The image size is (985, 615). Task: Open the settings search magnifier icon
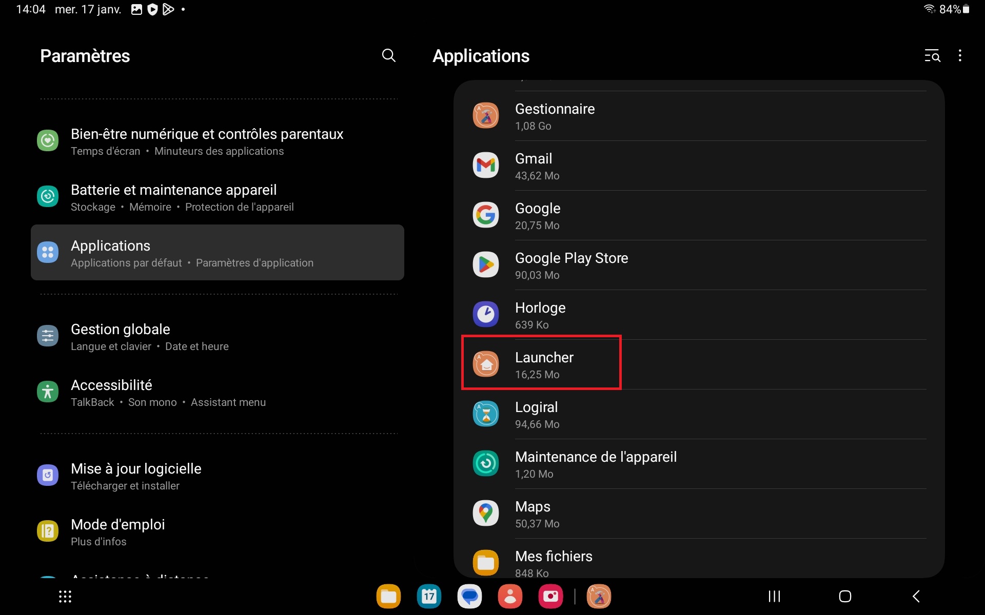pyautogui.click(x=389, y=55)
